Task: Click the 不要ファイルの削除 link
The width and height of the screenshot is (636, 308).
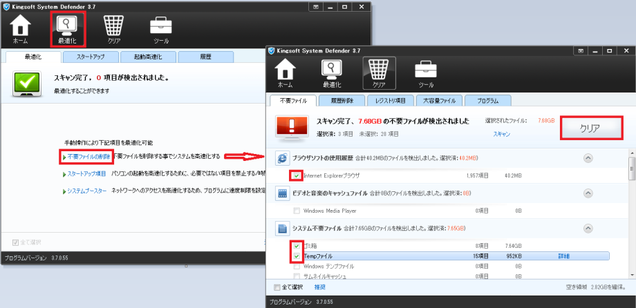Action: coord(88,157)
